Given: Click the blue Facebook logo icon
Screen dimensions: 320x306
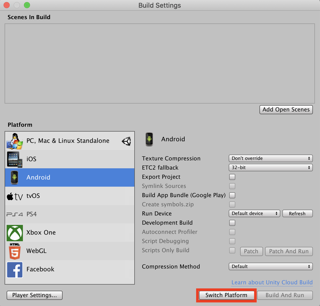Looking at the screenshot, I should 15,270.
